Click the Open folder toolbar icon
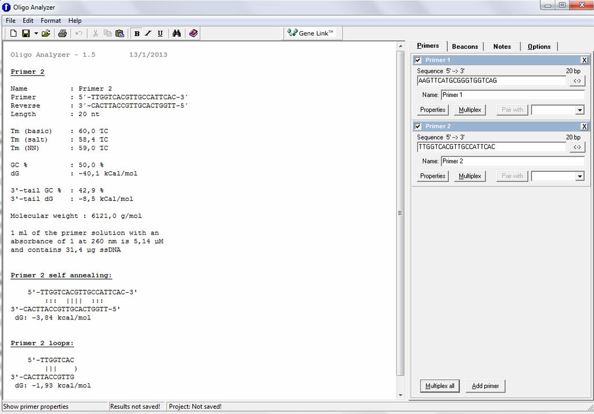The image size is (594, 414). (46, 33)
